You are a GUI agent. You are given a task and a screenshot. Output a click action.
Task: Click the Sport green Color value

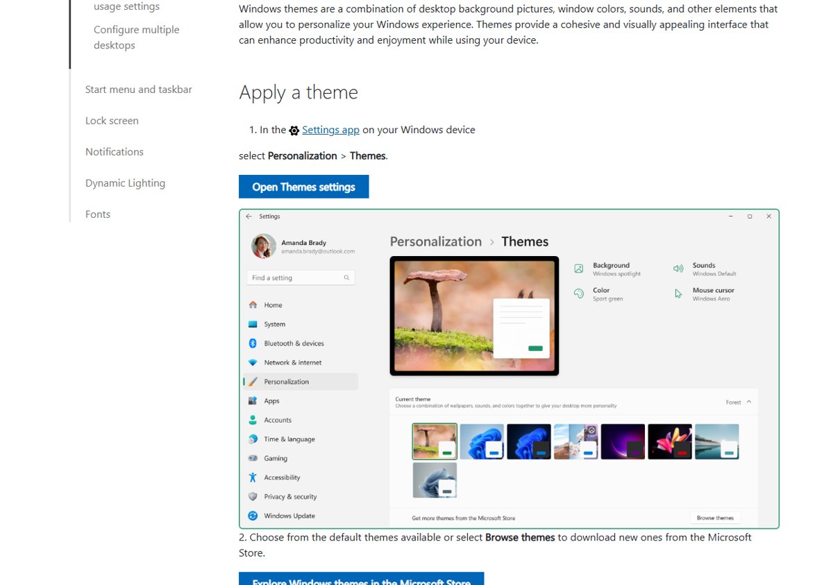point(607,299)
